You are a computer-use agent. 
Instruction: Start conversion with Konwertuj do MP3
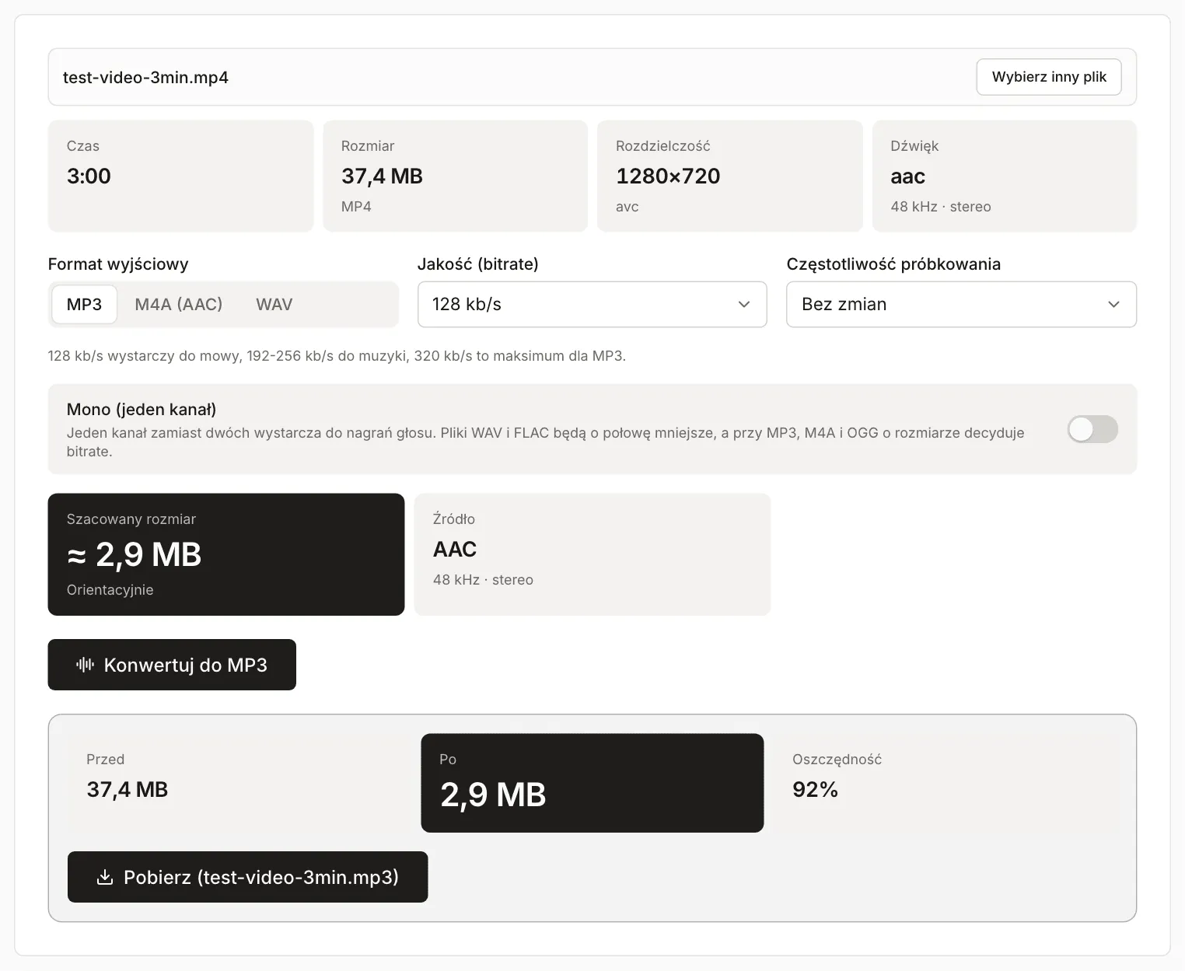(x=172, y=665)
